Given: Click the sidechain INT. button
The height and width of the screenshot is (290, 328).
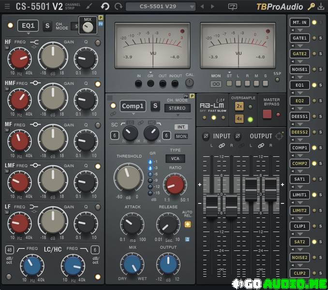Looking at the screenshot, I should (181, 127).
